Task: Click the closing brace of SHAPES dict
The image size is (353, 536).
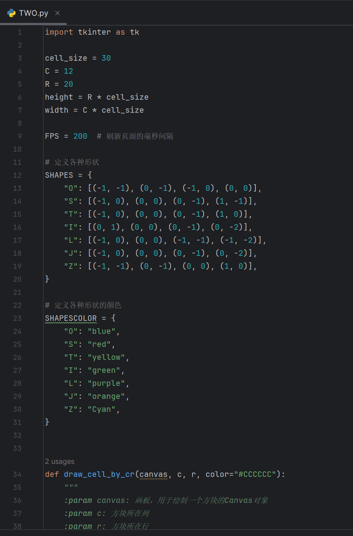Action: click(47, 279)
